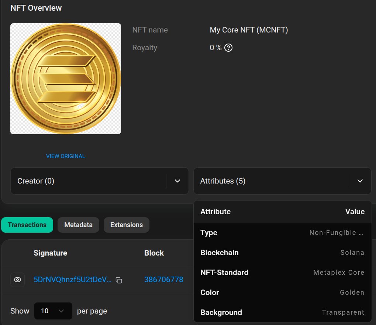Select the Type attribute row
This screenshot has height=325, width=376.
283,233
